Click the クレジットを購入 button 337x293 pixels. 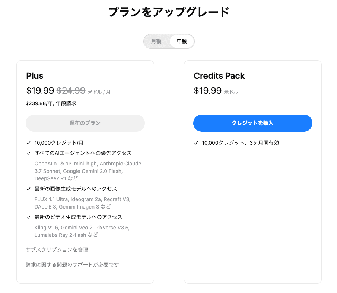(252, 123)
